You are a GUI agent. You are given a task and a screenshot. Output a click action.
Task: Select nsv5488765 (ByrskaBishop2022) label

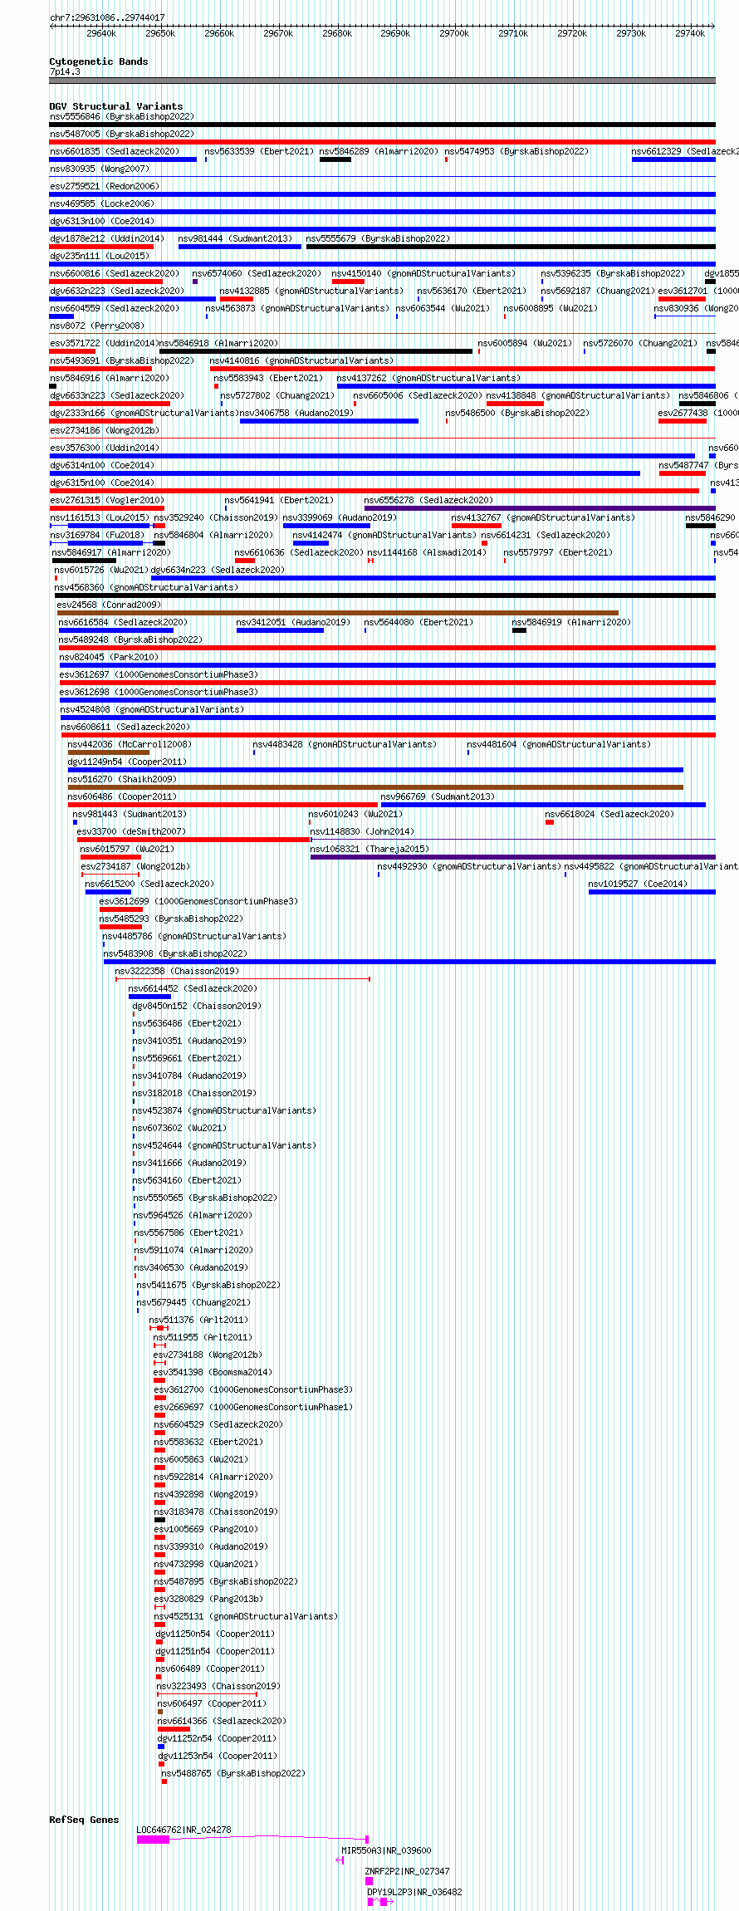pos(233,1773)
